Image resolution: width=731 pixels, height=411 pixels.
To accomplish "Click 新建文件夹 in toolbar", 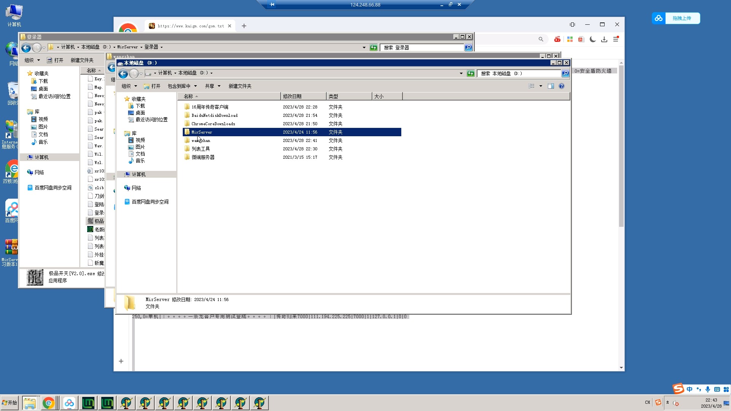I will point(240,86).
